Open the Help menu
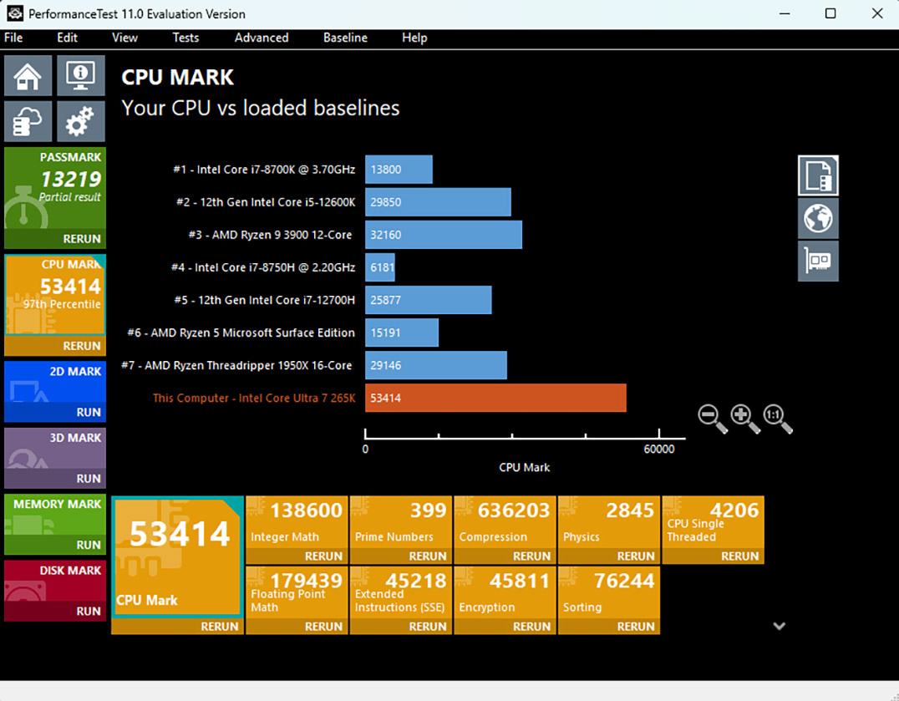Image resolution: width=899 pixels, height=701 pixels. pyautogui.click(x=414, y=38)
